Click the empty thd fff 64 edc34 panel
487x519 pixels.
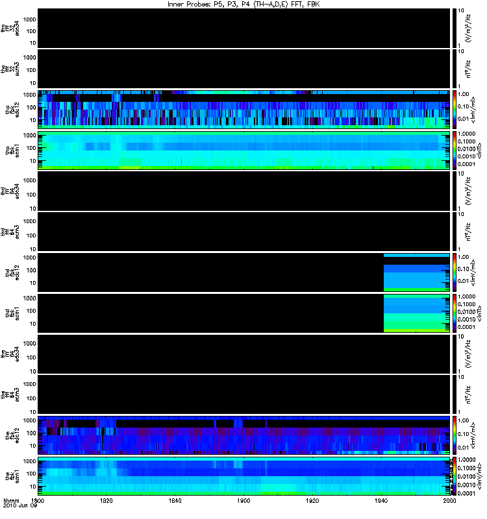(244, 191)
